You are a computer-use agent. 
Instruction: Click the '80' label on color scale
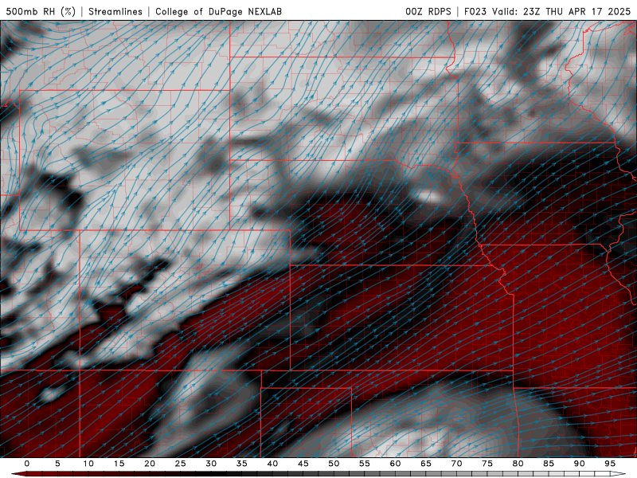click(518, 464)
